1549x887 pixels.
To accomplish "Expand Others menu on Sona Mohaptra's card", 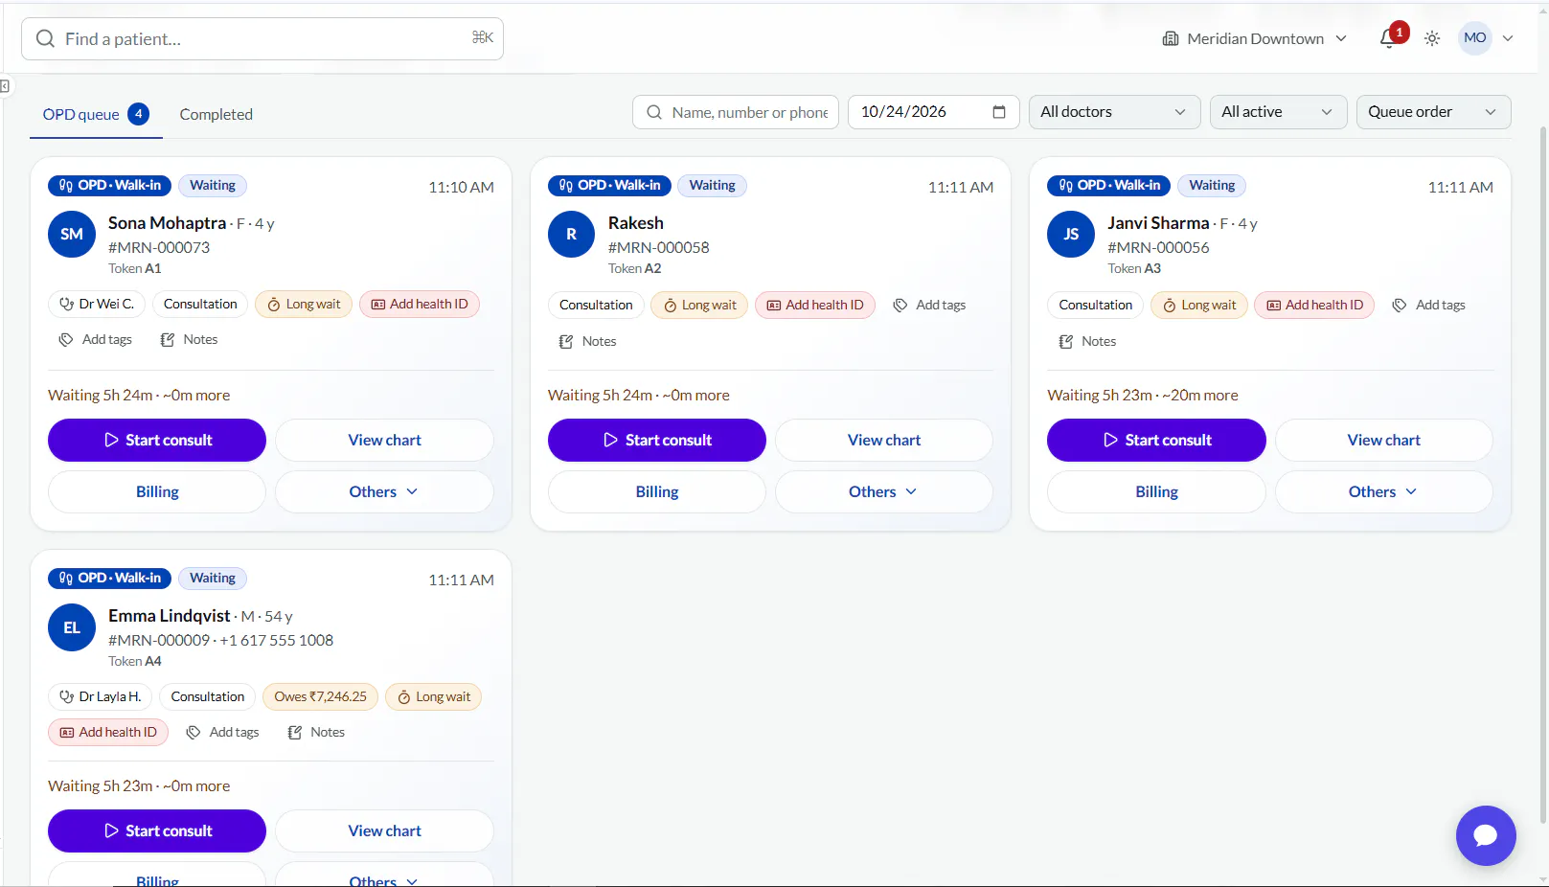I will click(384, 491).
